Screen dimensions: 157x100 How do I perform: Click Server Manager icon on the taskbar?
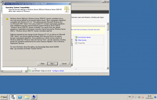(13, 97)
